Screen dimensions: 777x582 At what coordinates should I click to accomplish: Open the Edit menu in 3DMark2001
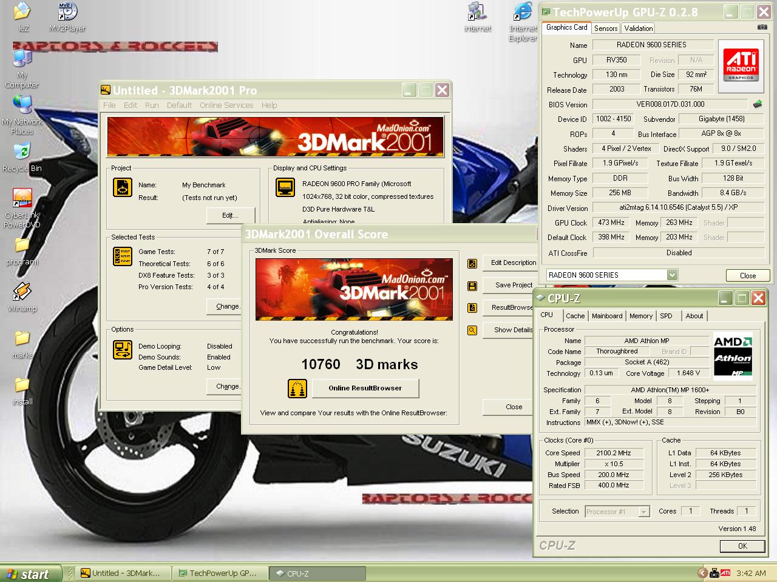pos(131,105)
